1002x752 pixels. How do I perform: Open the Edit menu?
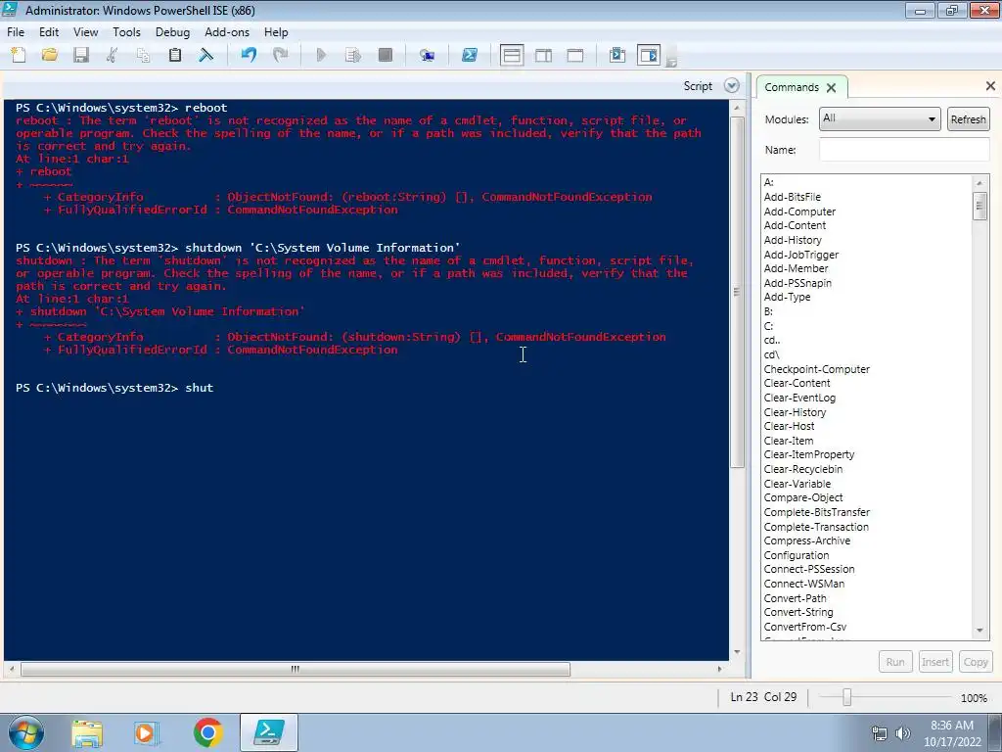49,32
